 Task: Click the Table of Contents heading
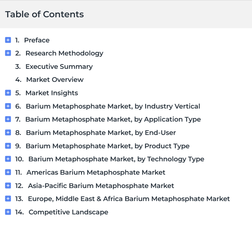[x=45, y=14]
